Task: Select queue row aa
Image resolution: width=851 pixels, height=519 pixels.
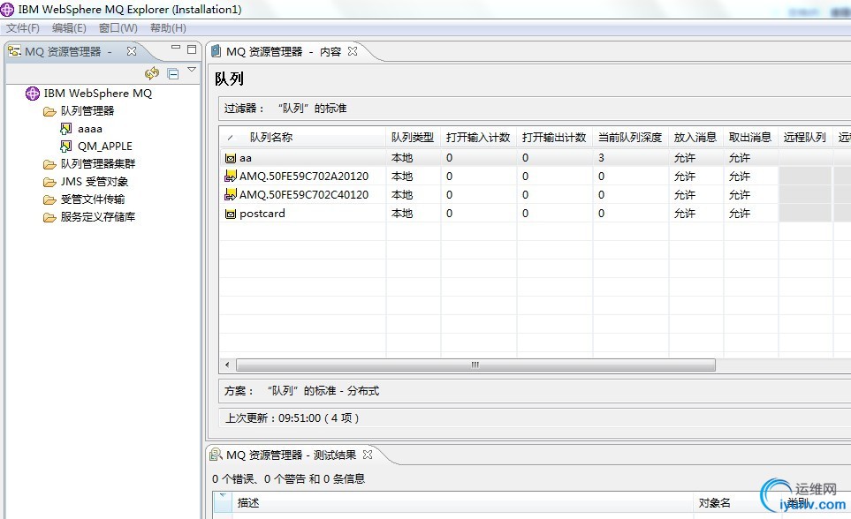Action: [x=536, y=158]
